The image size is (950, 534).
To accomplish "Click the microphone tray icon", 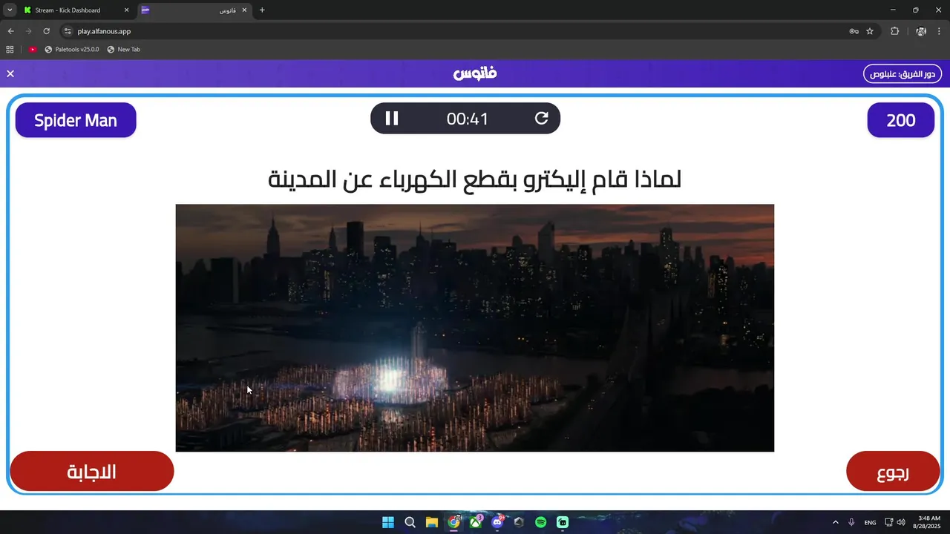I will pyautogui.click(x=851, y=522).
